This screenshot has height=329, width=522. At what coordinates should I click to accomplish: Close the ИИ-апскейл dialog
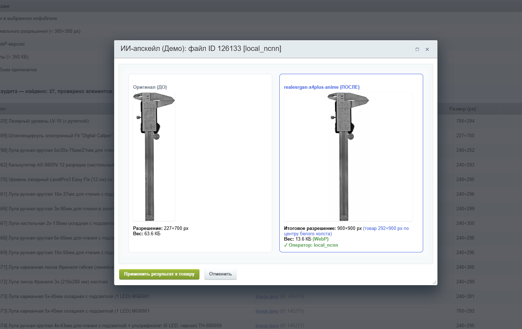[x=427, y=49]
